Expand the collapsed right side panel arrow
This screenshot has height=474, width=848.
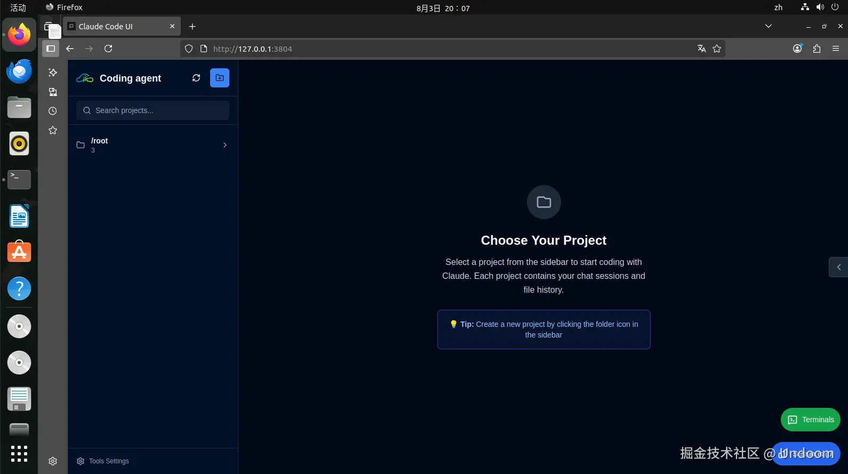point(838,267)
